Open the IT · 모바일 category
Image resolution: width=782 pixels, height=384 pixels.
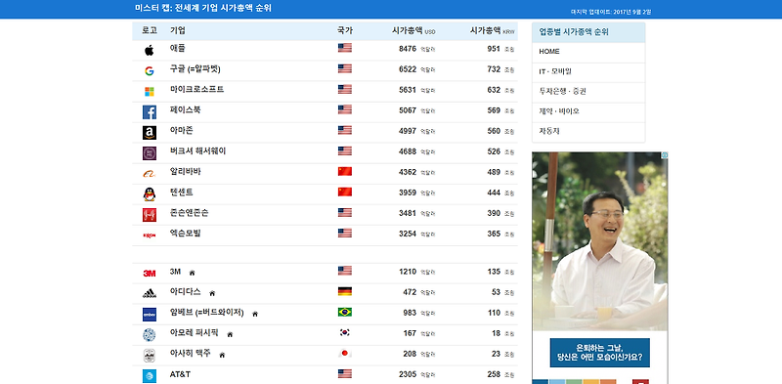(588, 71)
